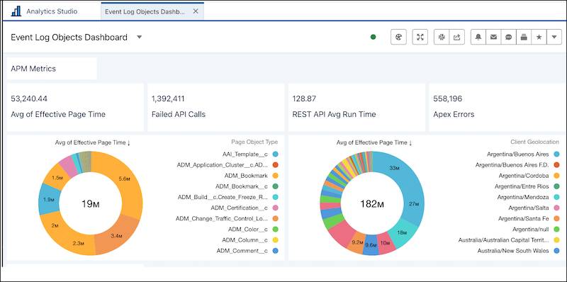This screenshot has height=282, width=567.
Task: Click the 182M donut chart center total
Action: pos(371,204)
